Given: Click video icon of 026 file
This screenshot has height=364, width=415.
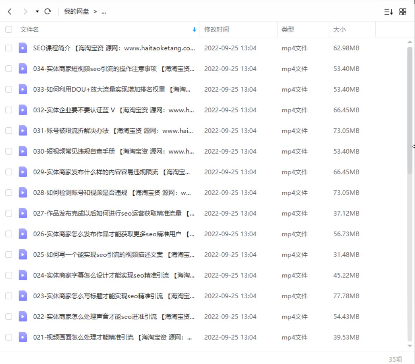Looking at the screenshot, I should tap(23, 234).
